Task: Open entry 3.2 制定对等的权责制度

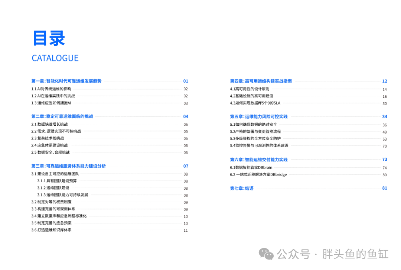Action: point(51,202)
